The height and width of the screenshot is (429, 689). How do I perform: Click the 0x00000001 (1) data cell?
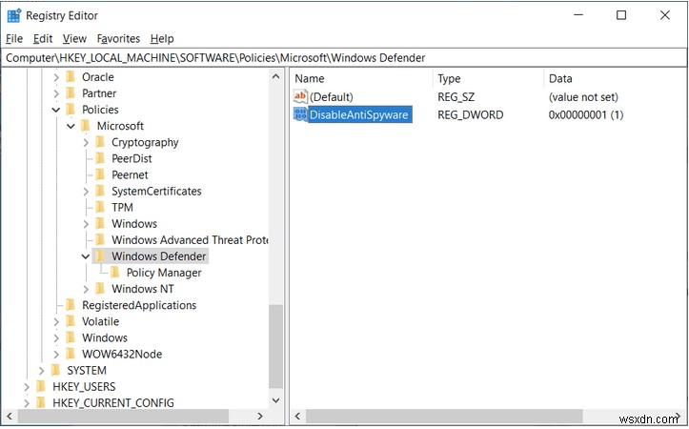[x=586, y=114]
